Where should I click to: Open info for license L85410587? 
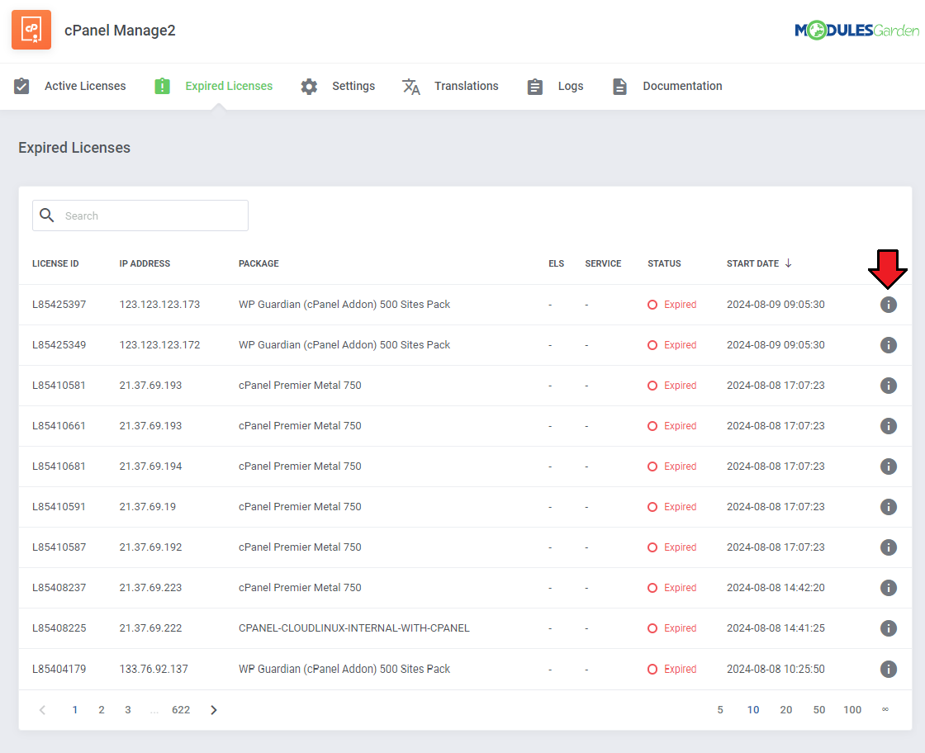[x=889, y=547]
